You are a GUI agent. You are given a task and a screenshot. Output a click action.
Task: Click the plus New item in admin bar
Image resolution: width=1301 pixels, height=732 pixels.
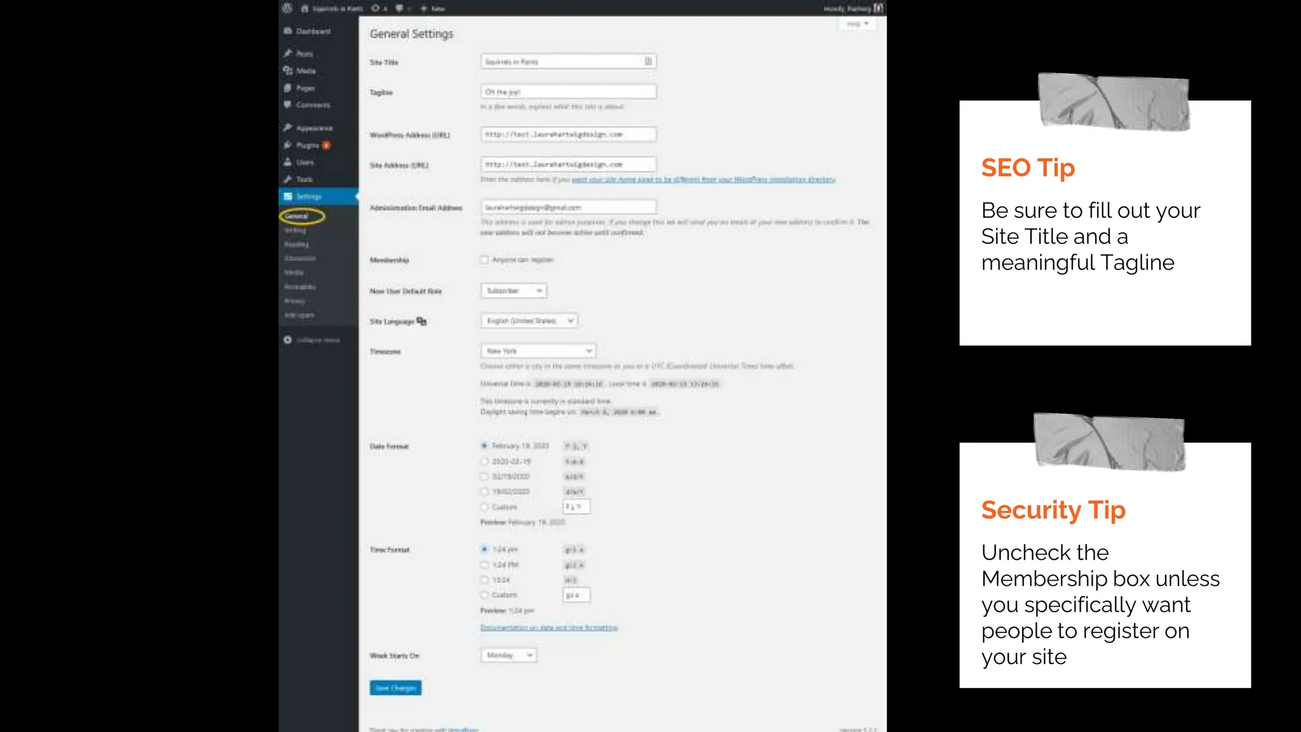[433, 8]
